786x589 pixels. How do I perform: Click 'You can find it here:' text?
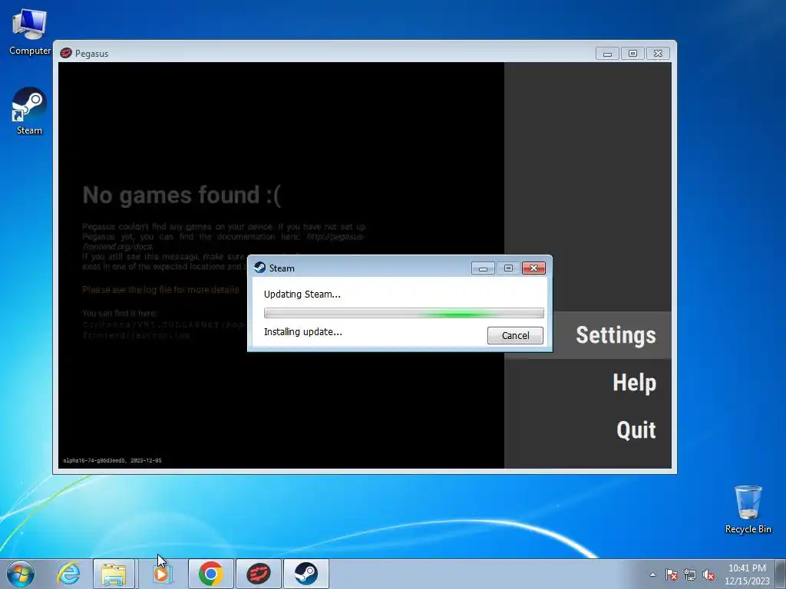coord(119,313)
